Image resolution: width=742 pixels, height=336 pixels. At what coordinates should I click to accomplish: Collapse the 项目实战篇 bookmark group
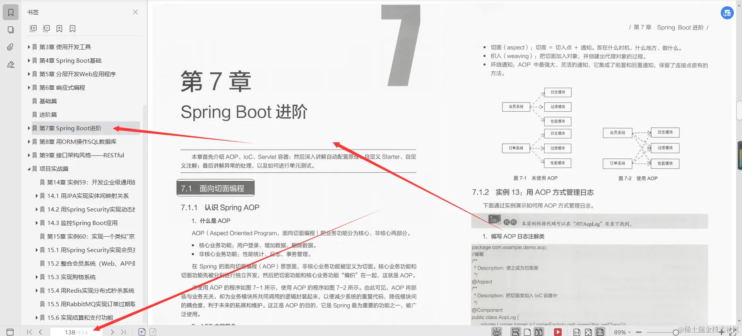pyautogui.click(x=29, y=169)
